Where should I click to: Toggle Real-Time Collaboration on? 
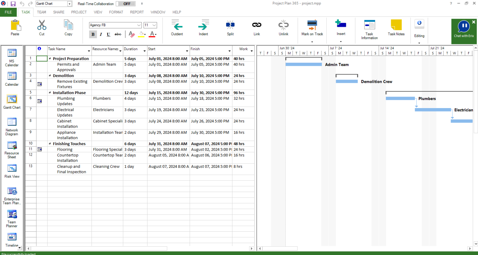pyautogui.click(x=126, y=4)
